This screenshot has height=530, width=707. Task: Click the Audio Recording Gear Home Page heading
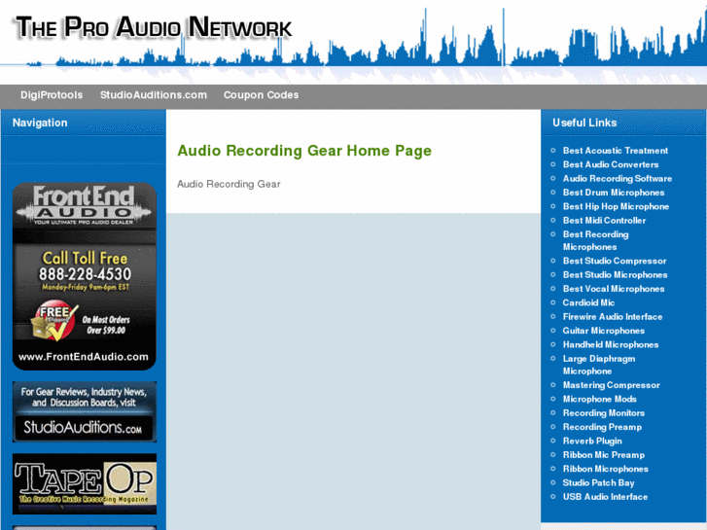(304, 151)
